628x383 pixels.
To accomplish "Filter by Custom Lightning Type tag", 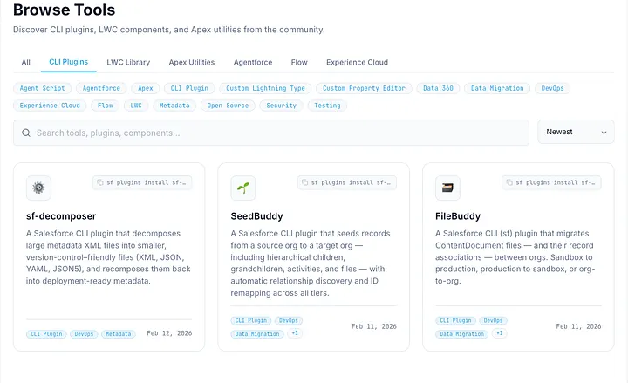I will (x=265, y=88).
